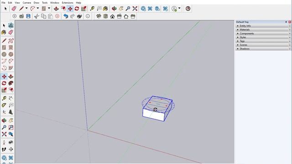The height and width of the screenshot is (164, 292).
Task: Pin the Default Tray
Action: [286, 22]
